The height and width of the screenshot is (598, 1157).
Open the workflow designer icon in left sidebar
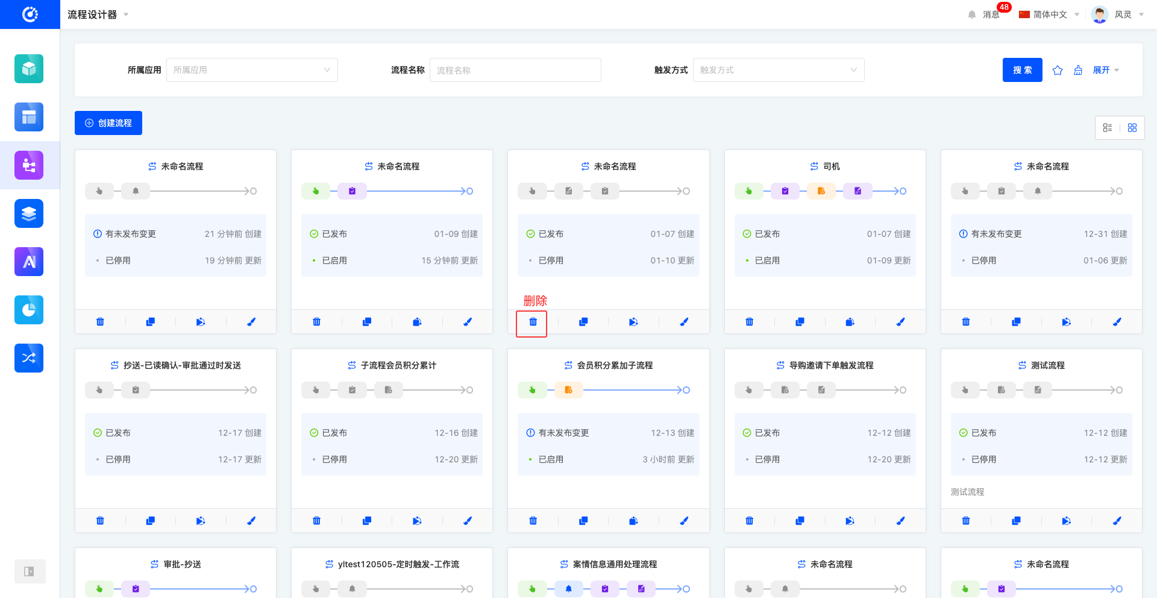29,165
